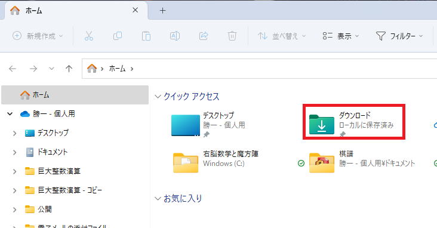
Task: Click the Rename icon in toolbar
Action: coord(175,36)
